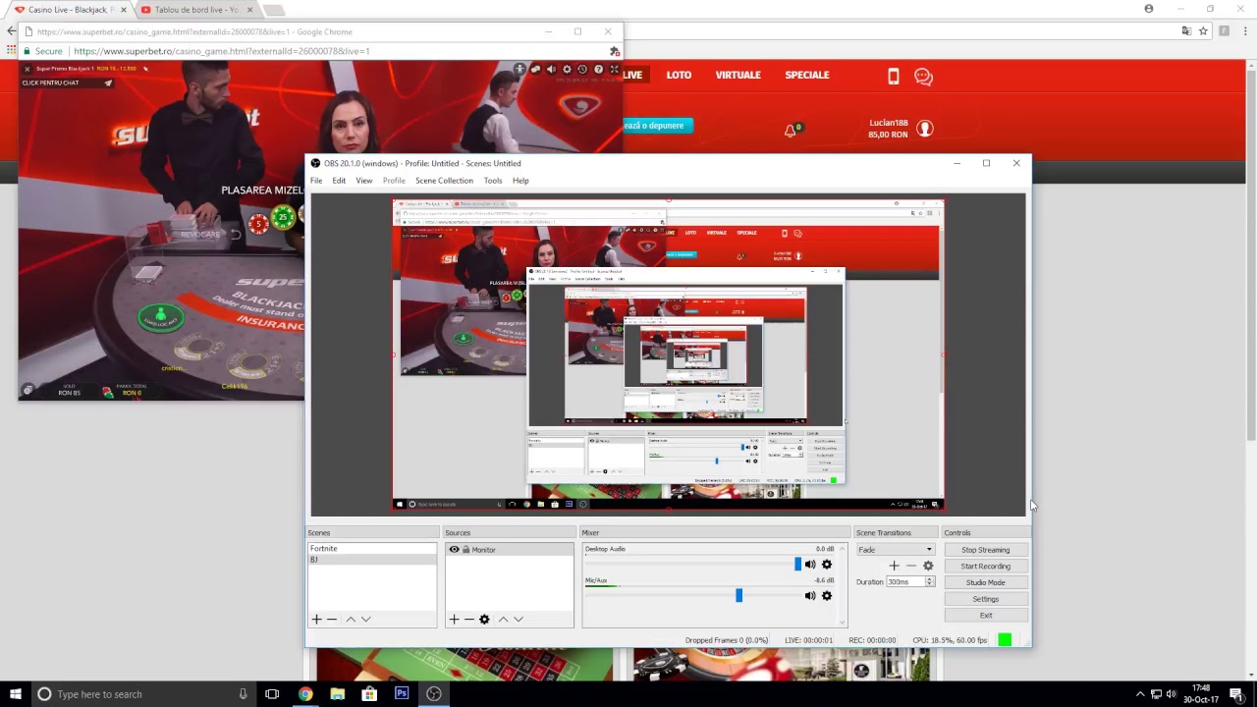Click Stop Streaming button
The image size is (1257, 707).
pyautogui.click(x=985, y=550)
